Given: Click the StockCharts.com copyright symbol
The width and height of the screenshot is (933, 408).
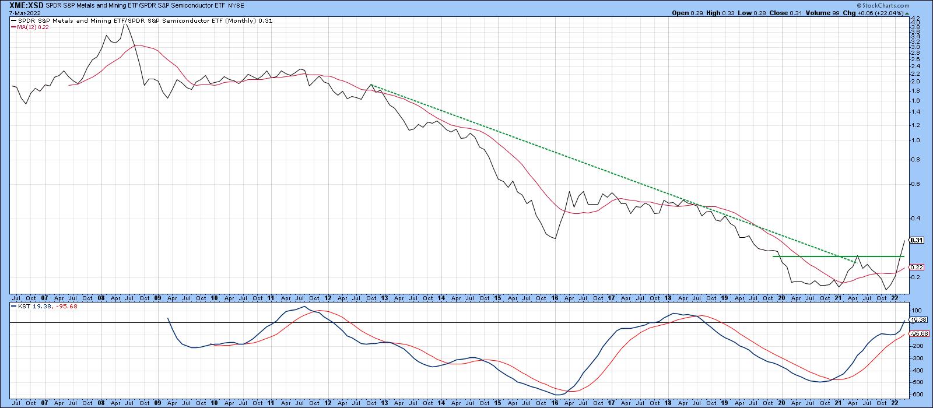Looking at the screenshot, I should 871,4.
